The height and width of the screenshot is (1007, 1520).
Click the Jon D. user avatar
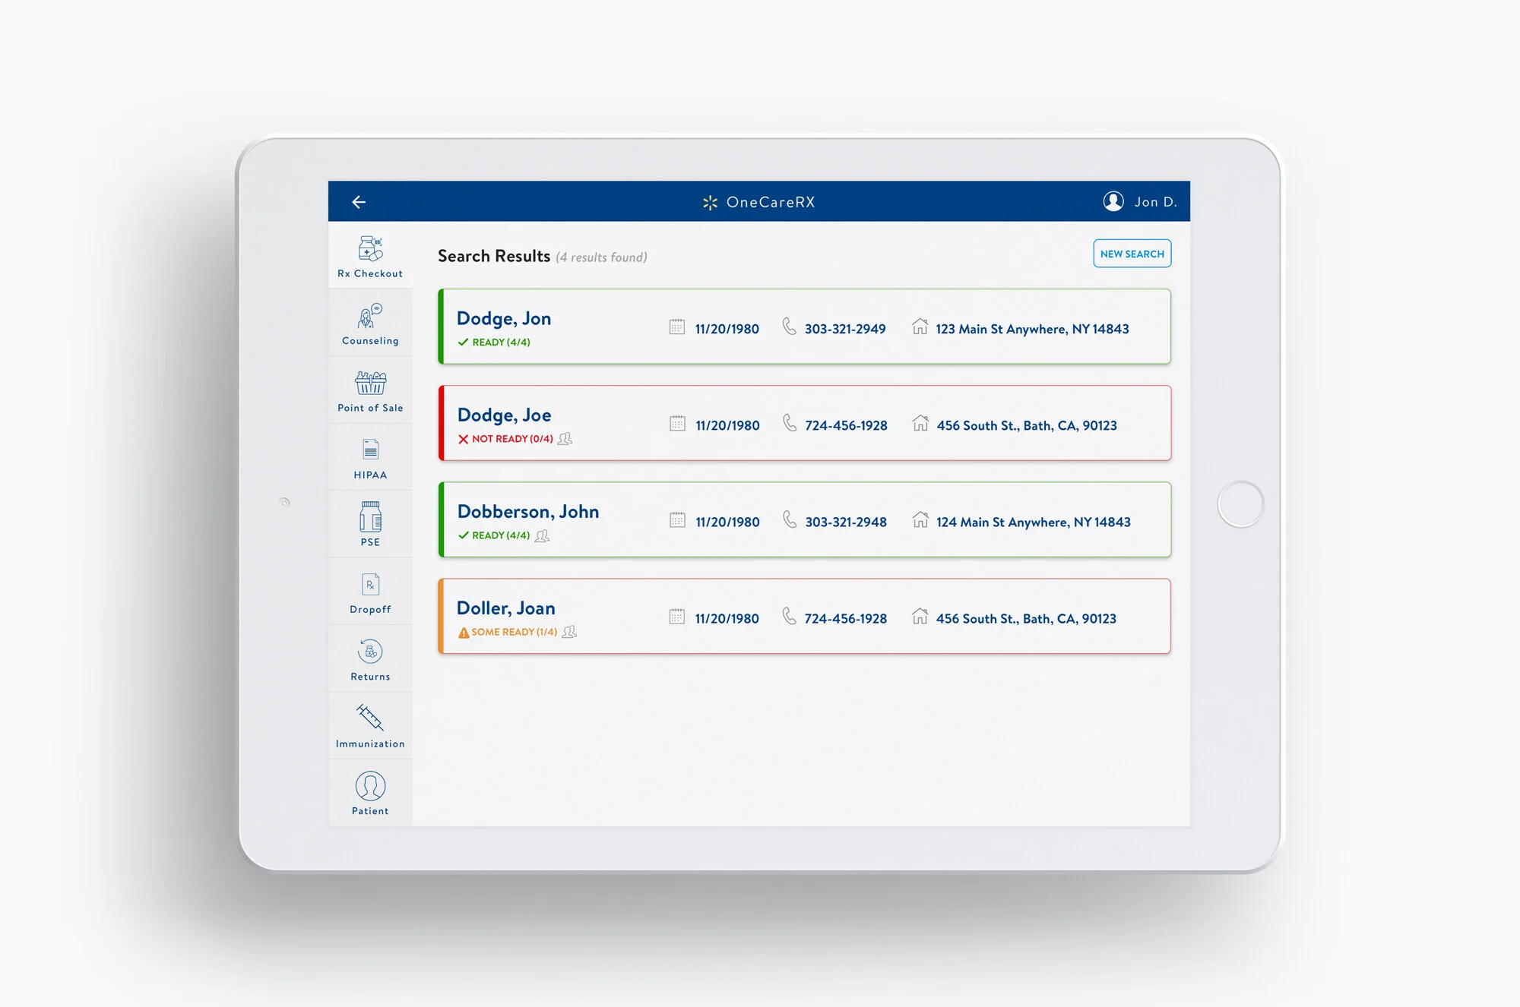[1113, 201]
